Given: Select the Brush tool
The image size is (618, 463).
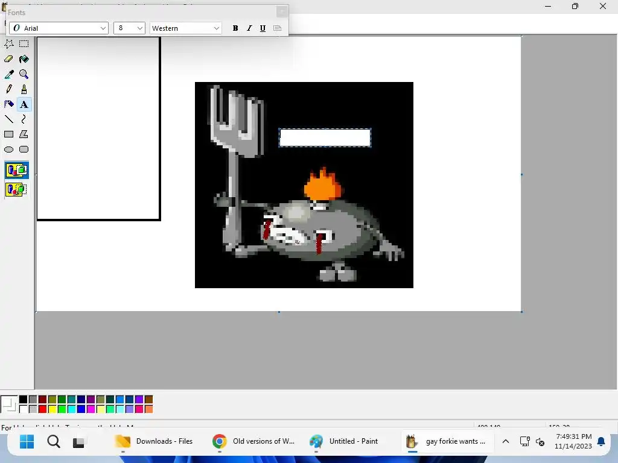Looking at the screenshot, I should [x=24, y=89].
